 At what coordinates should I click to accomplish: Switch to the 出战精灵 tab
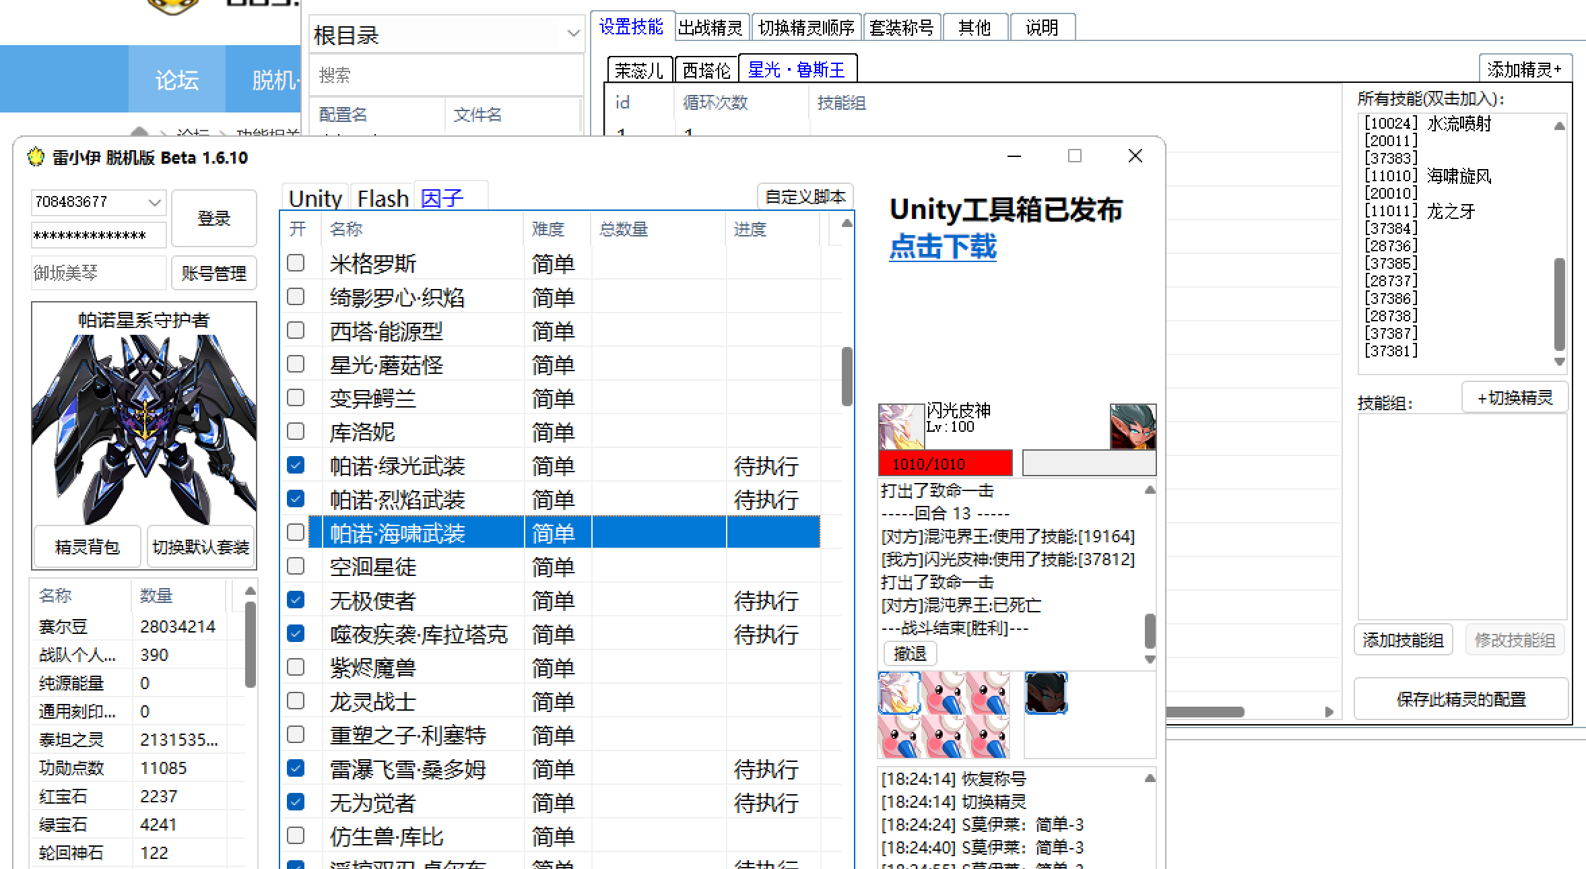pyautogui.click(x=711, y=26)
